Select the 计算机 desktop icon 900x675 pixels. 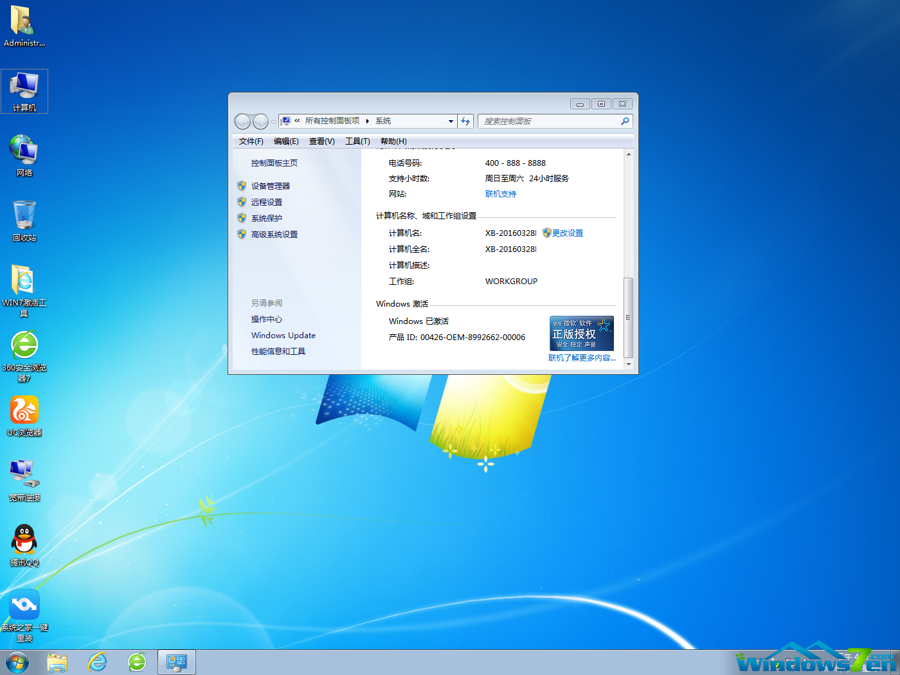[24, 91]
